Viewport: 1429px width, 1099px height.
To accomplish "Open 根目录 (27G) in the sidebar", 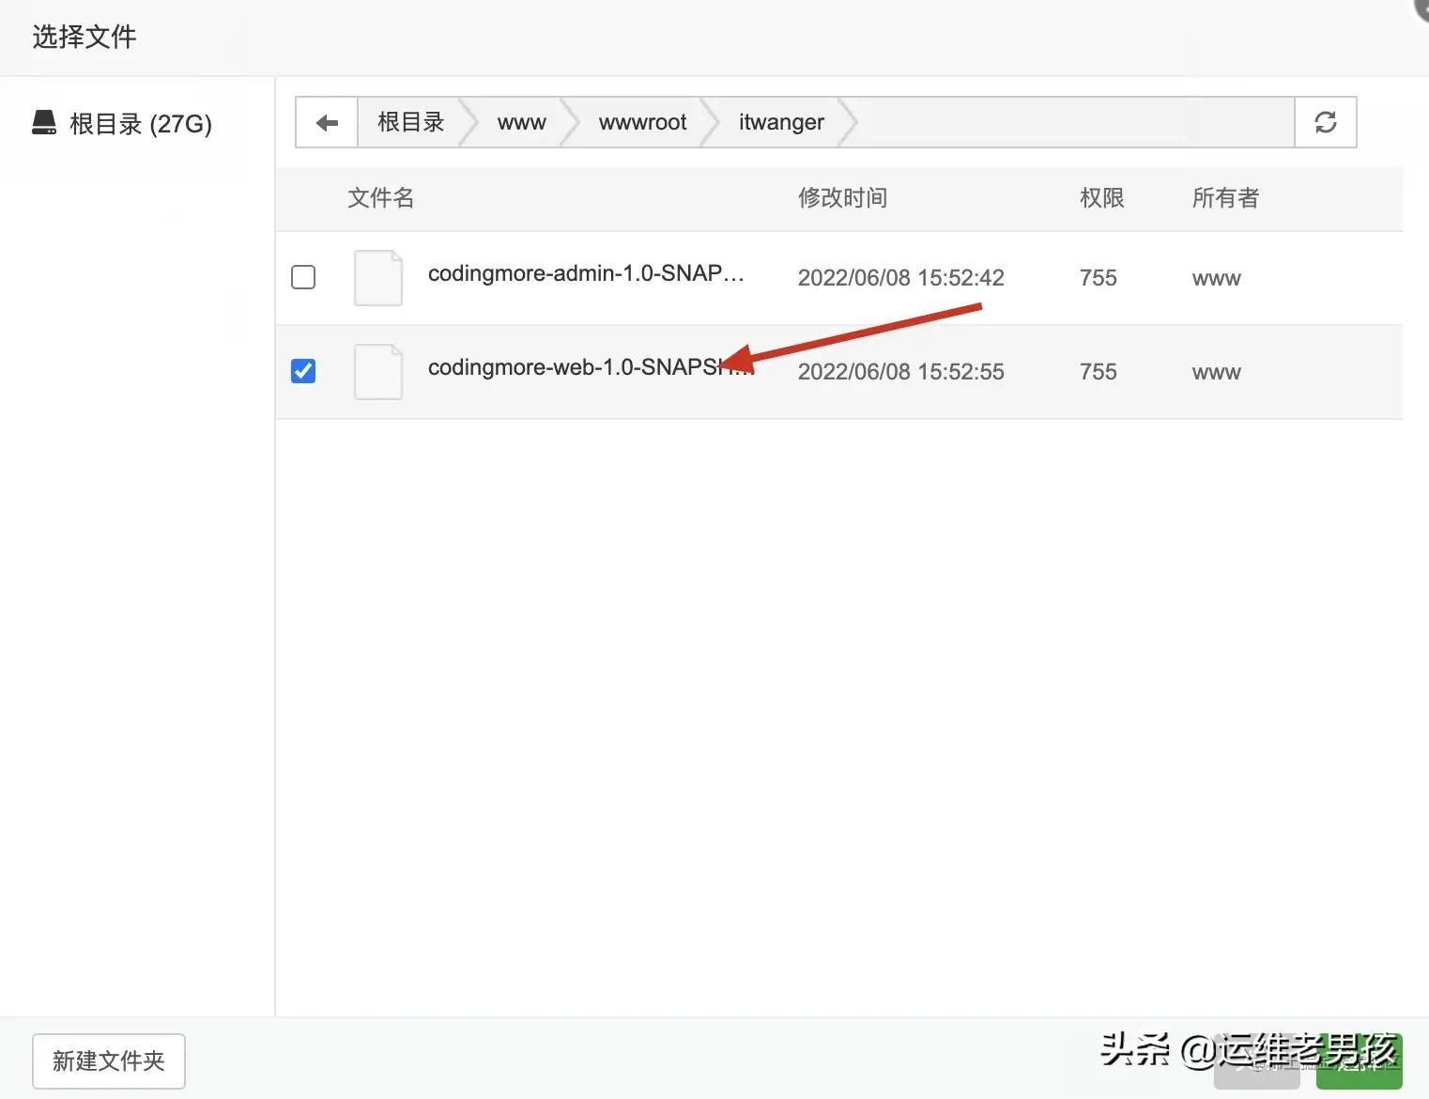I will [x=141, y=123].
